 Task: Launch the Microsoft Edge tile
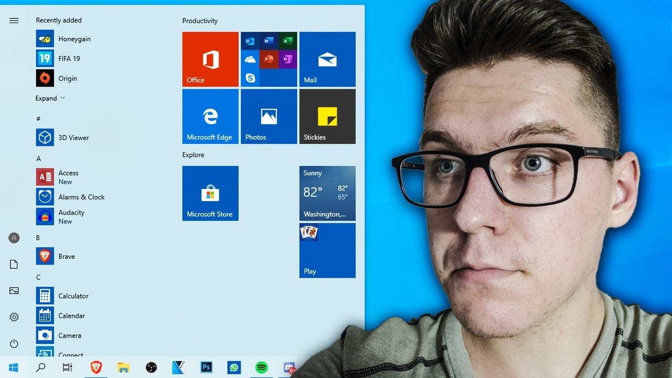(211, 117)
